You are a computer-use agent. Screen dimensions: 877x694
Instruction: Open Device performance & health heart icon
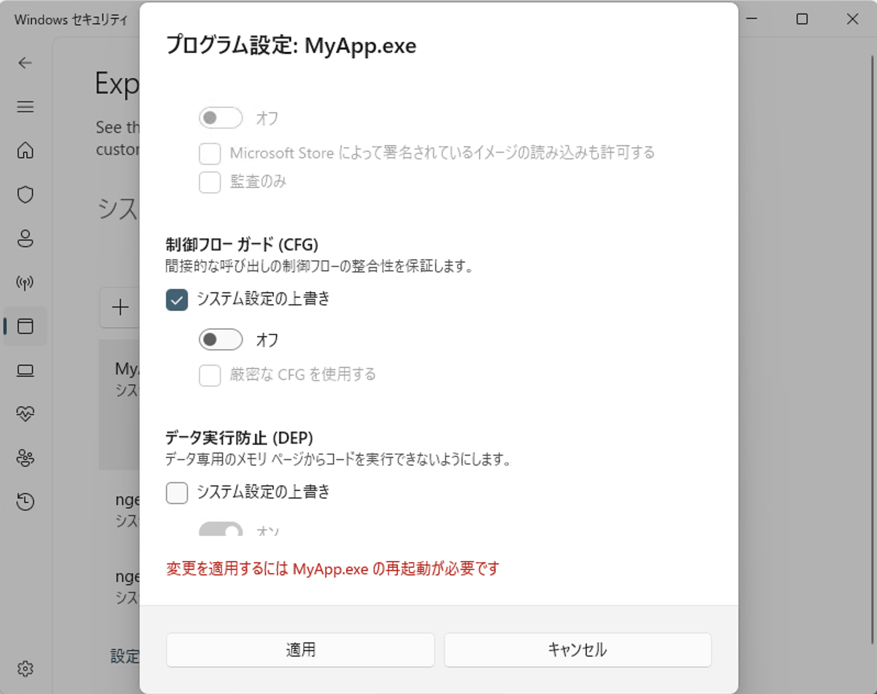point(25,413)
